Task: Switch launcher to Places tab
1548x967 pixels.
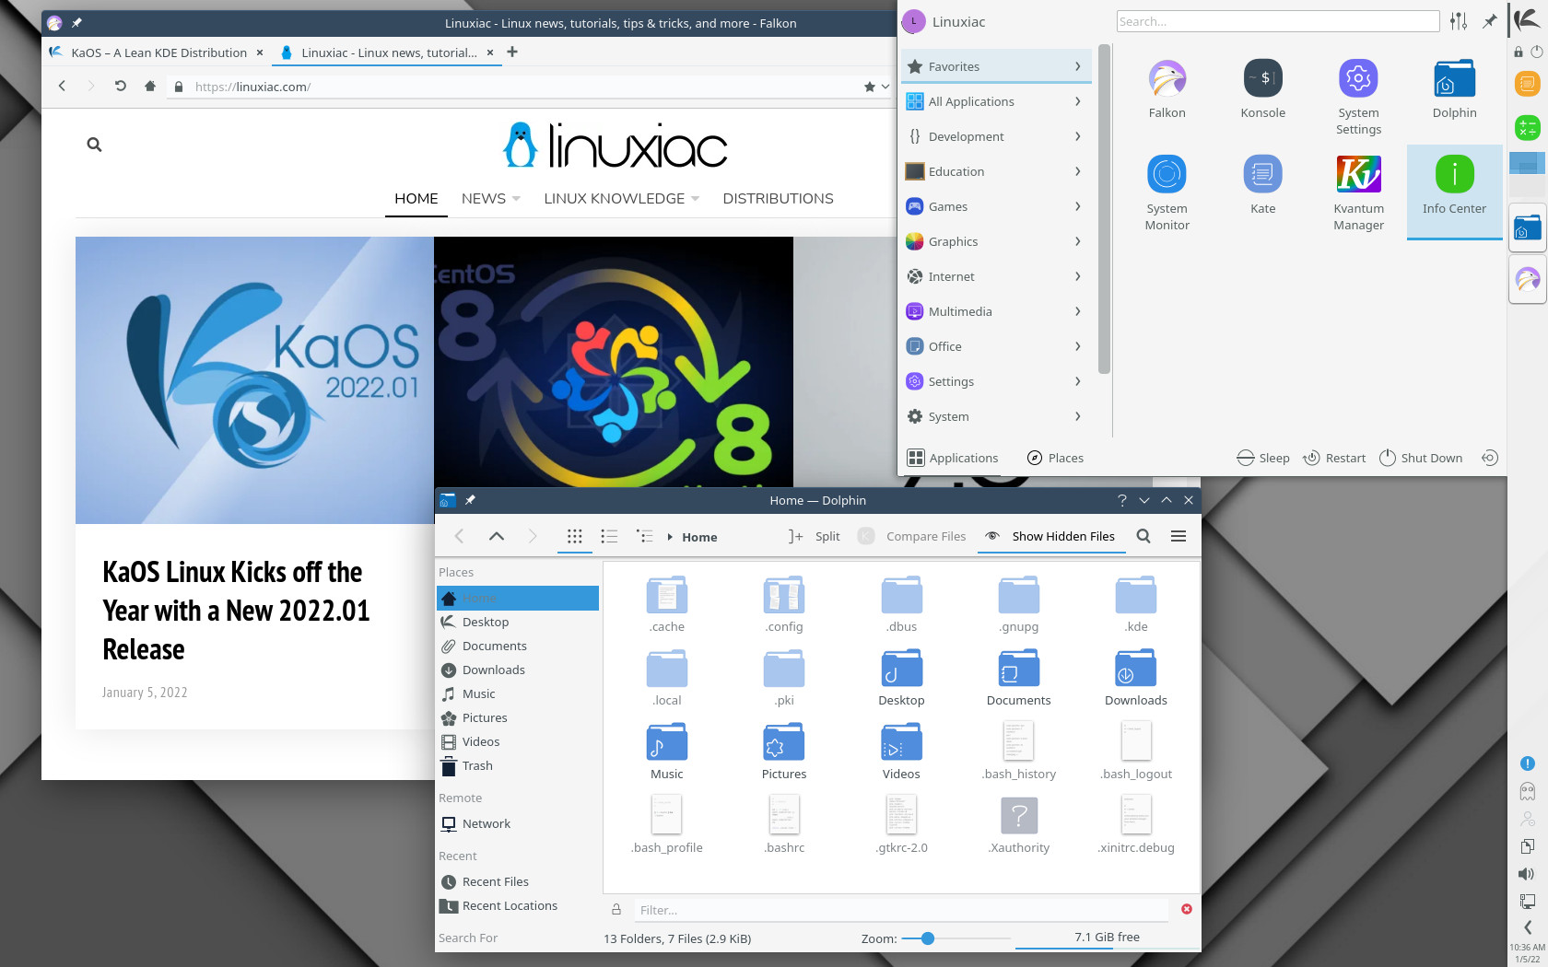Action: (x=1055, y=458)
